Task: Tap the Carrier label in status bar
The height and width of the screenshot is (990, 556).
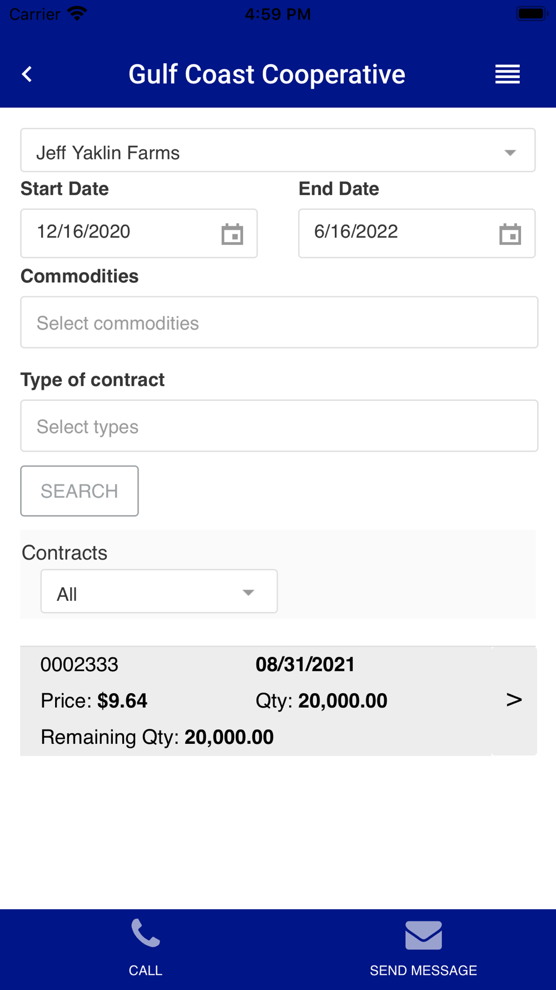Action: click(x=34, y=14)
